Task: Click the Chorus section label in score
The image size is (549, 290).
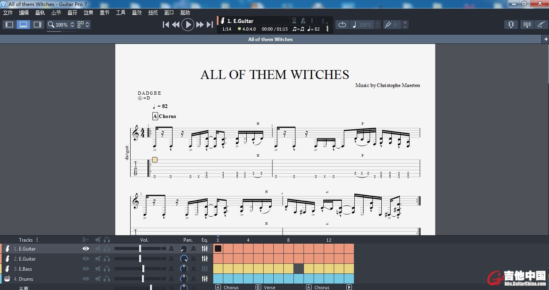Action: click(167, 116)
